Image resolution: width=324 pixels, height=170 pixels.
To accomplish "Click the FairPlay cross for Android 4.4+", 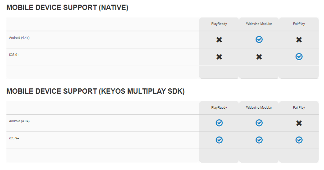I will pos(299,40).
